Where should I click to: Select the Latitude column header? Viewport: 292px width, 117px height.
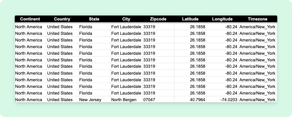(190, 19)
